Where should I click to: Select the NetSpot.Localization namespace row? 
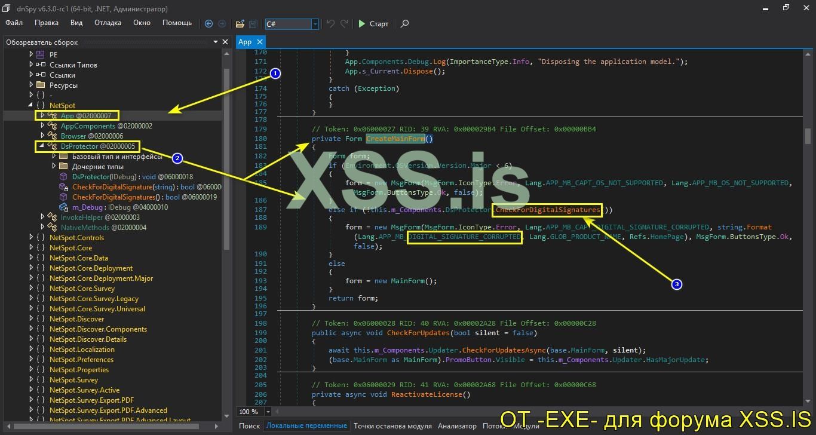(x=82, y=350)
